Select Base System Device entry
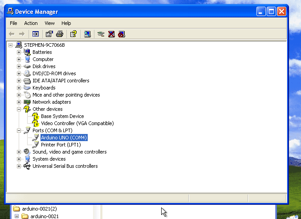 [62, 116]
